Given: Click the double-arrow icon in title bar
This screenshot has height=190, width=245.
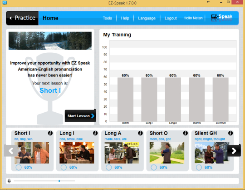Looking at the screenshot, I should coord(208,2).
